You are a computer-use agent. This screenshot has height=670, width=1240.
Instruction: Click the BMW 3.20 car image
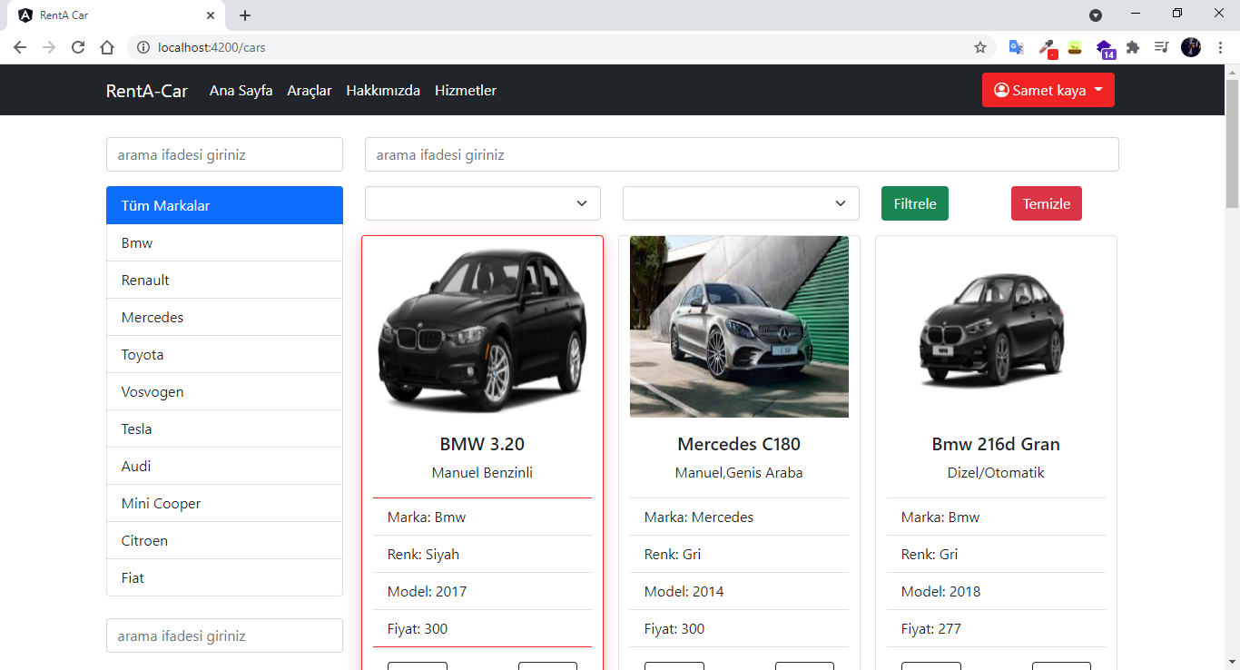click(x=482, y=327)
